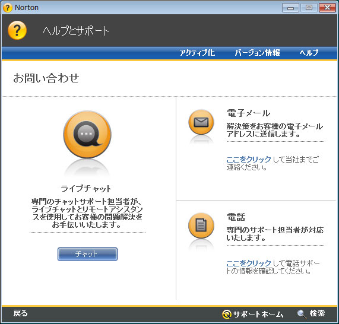Open the サポートホーム link
The height and width of the screenshot is (324, 339).
click(x=258, y=314)
